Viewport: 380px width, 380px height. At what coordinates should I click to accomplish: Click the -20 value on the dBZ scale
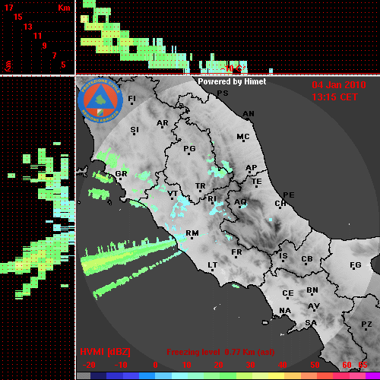(89, 365)
